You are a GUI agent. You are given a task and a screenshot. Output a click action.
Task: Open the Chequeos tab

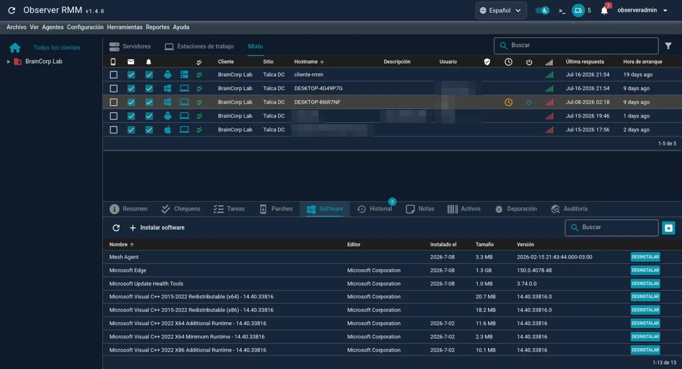(181, 209)
